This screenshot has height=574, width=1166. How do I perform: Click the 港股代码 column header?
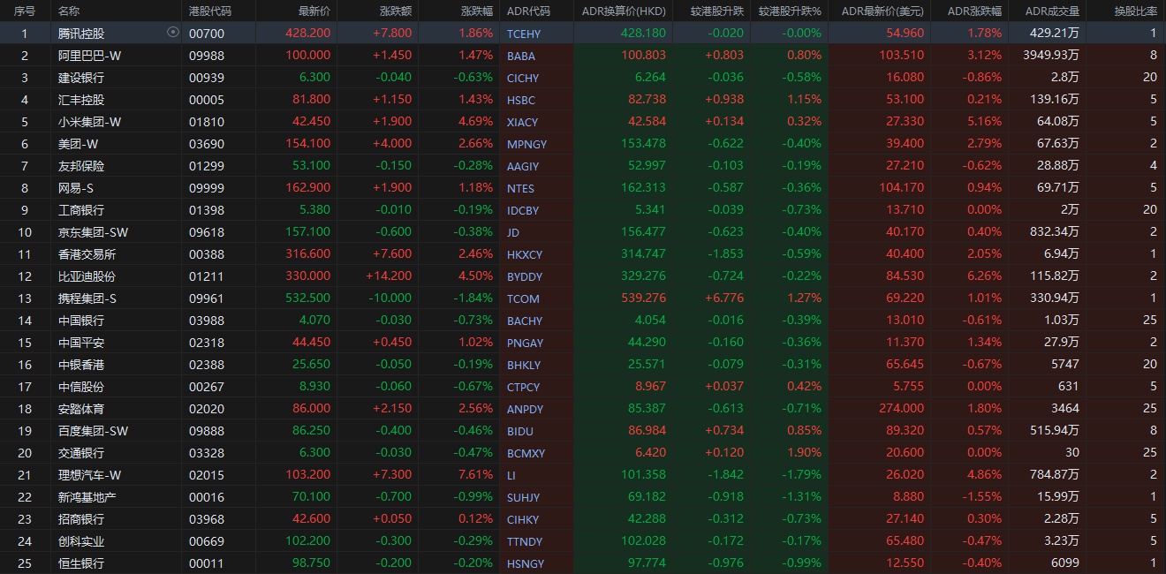click(210, 11)
